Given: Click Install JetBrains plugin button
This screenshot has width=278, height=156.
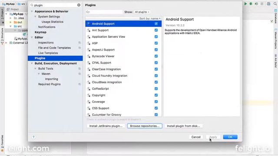Looking at the screenshot, I should (106, 126).
